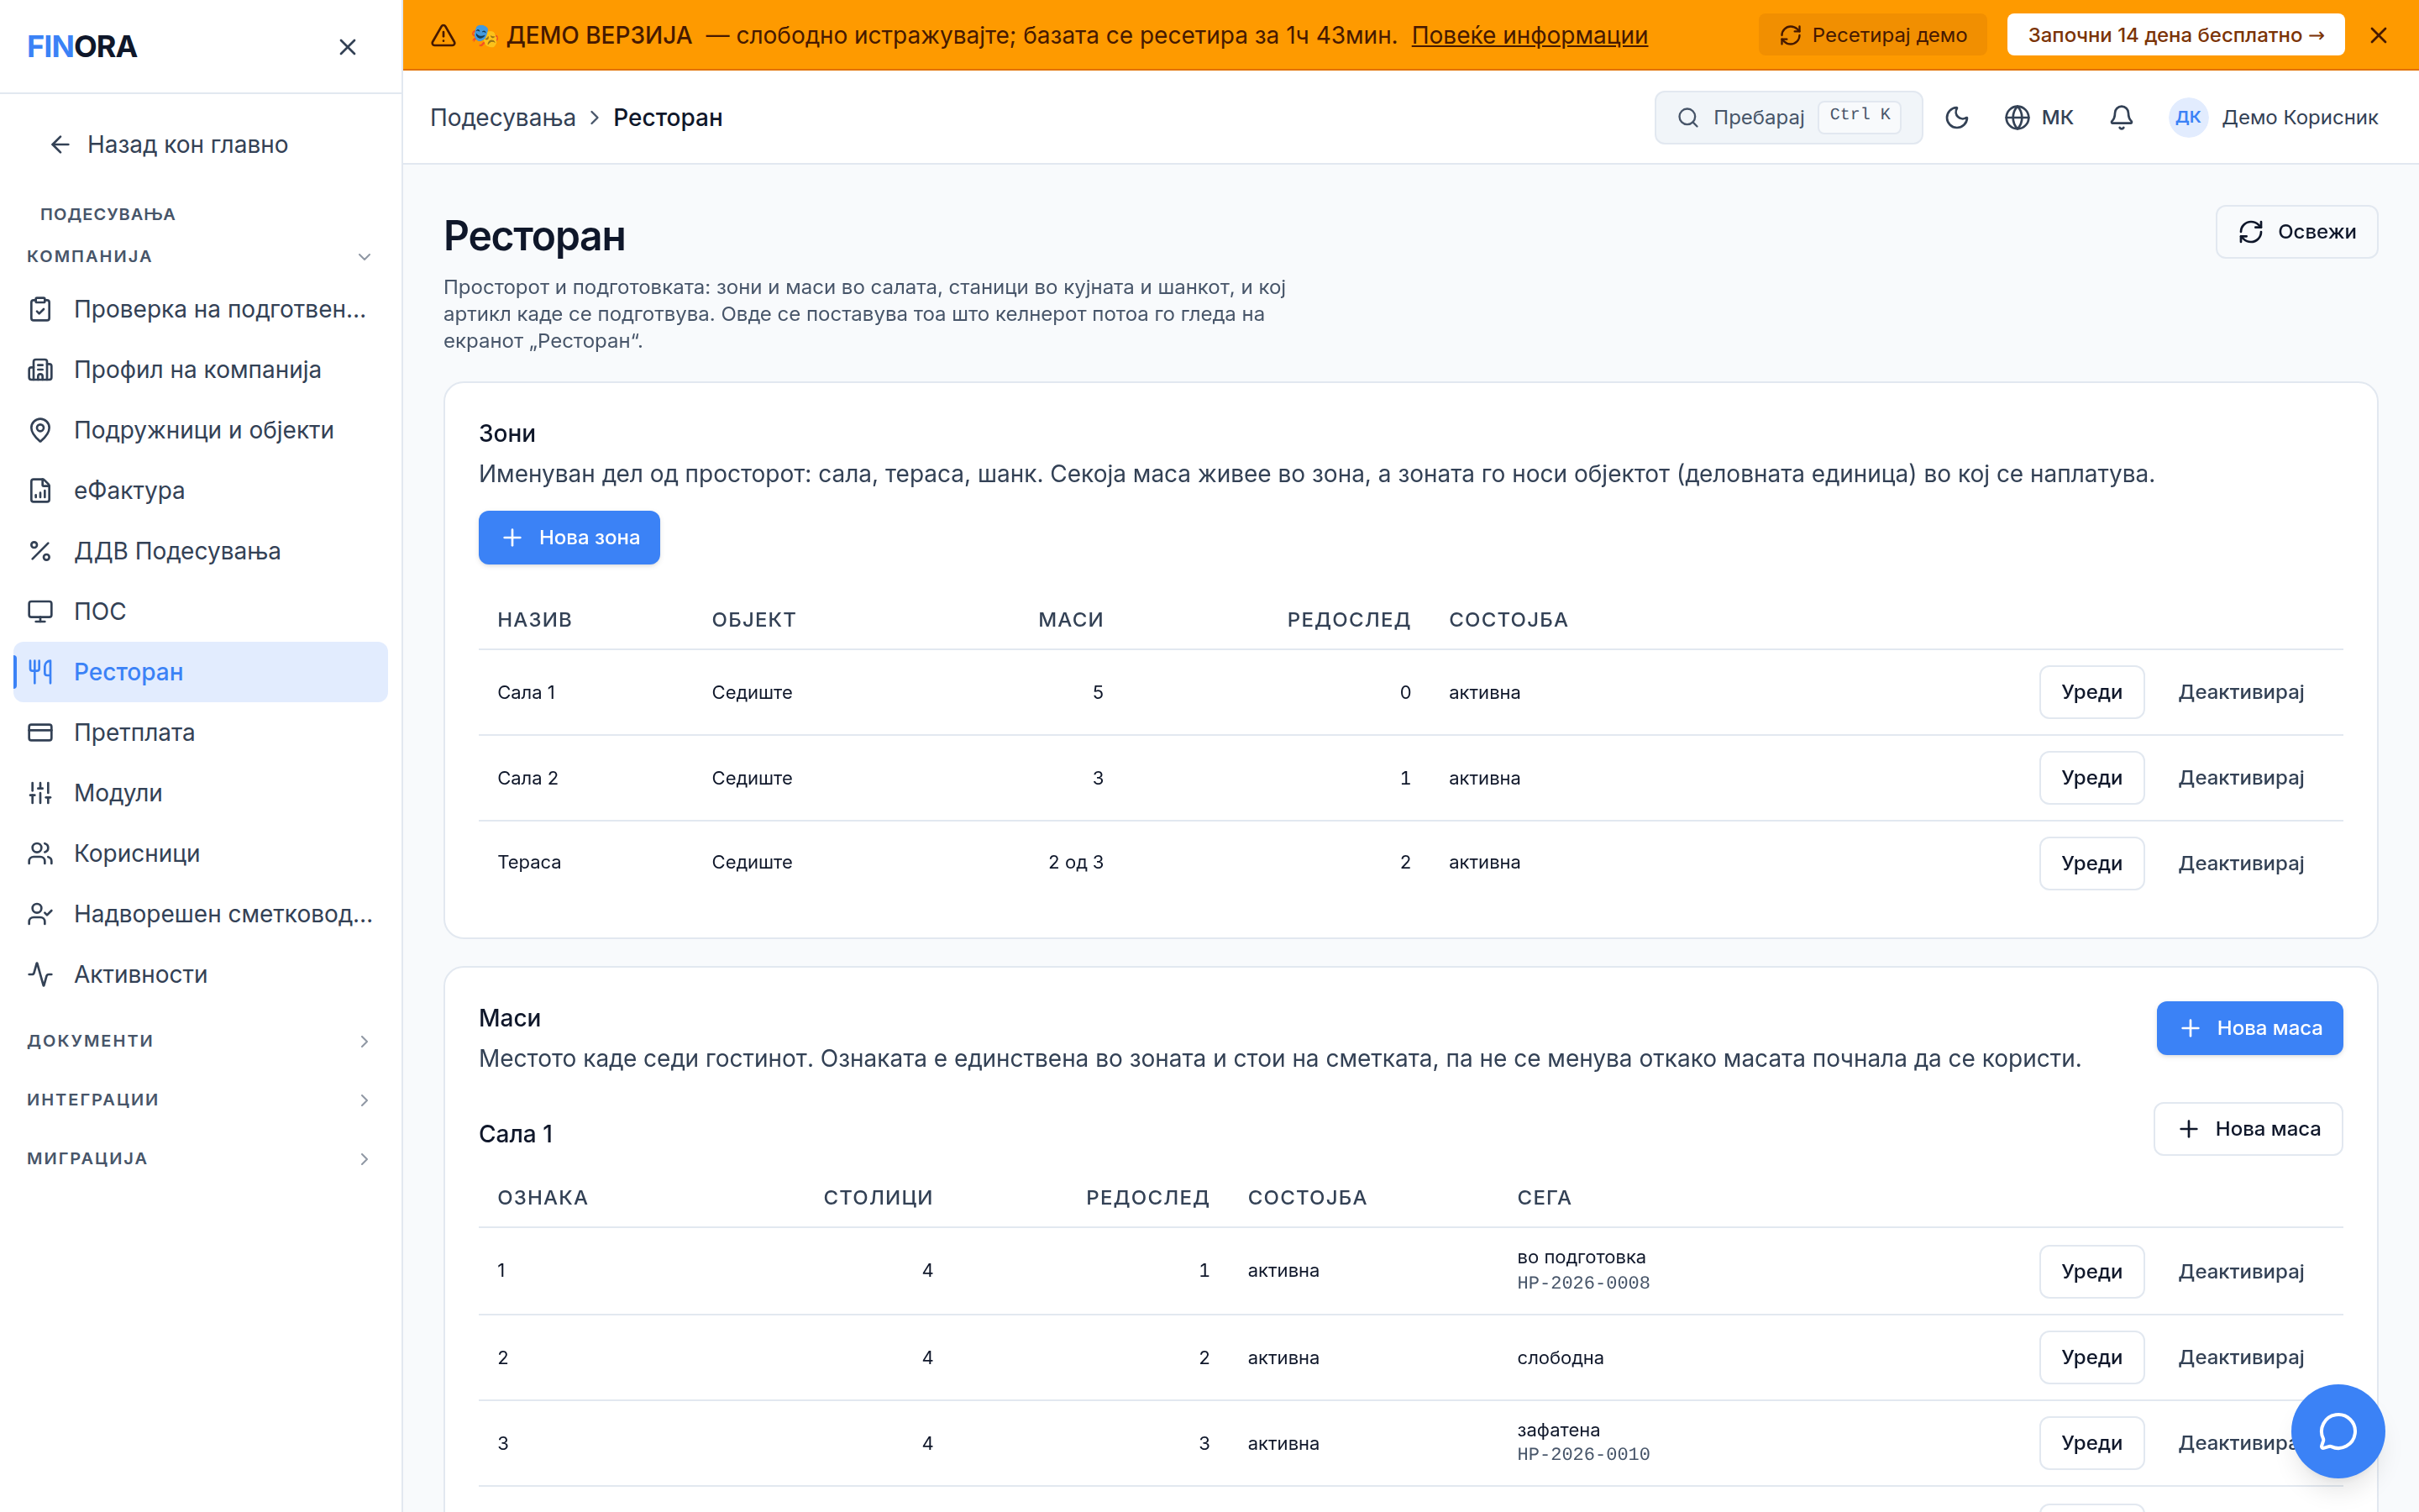Open the МК language dropdown

[2039, 118]
